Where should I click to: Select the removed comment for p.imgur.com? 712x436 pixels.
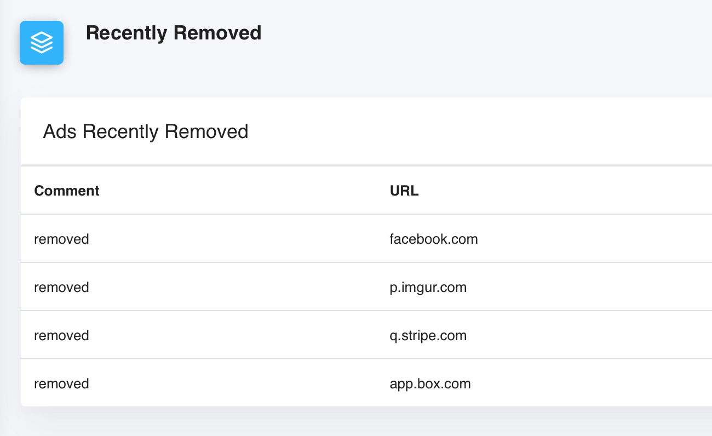pos(61,287)
